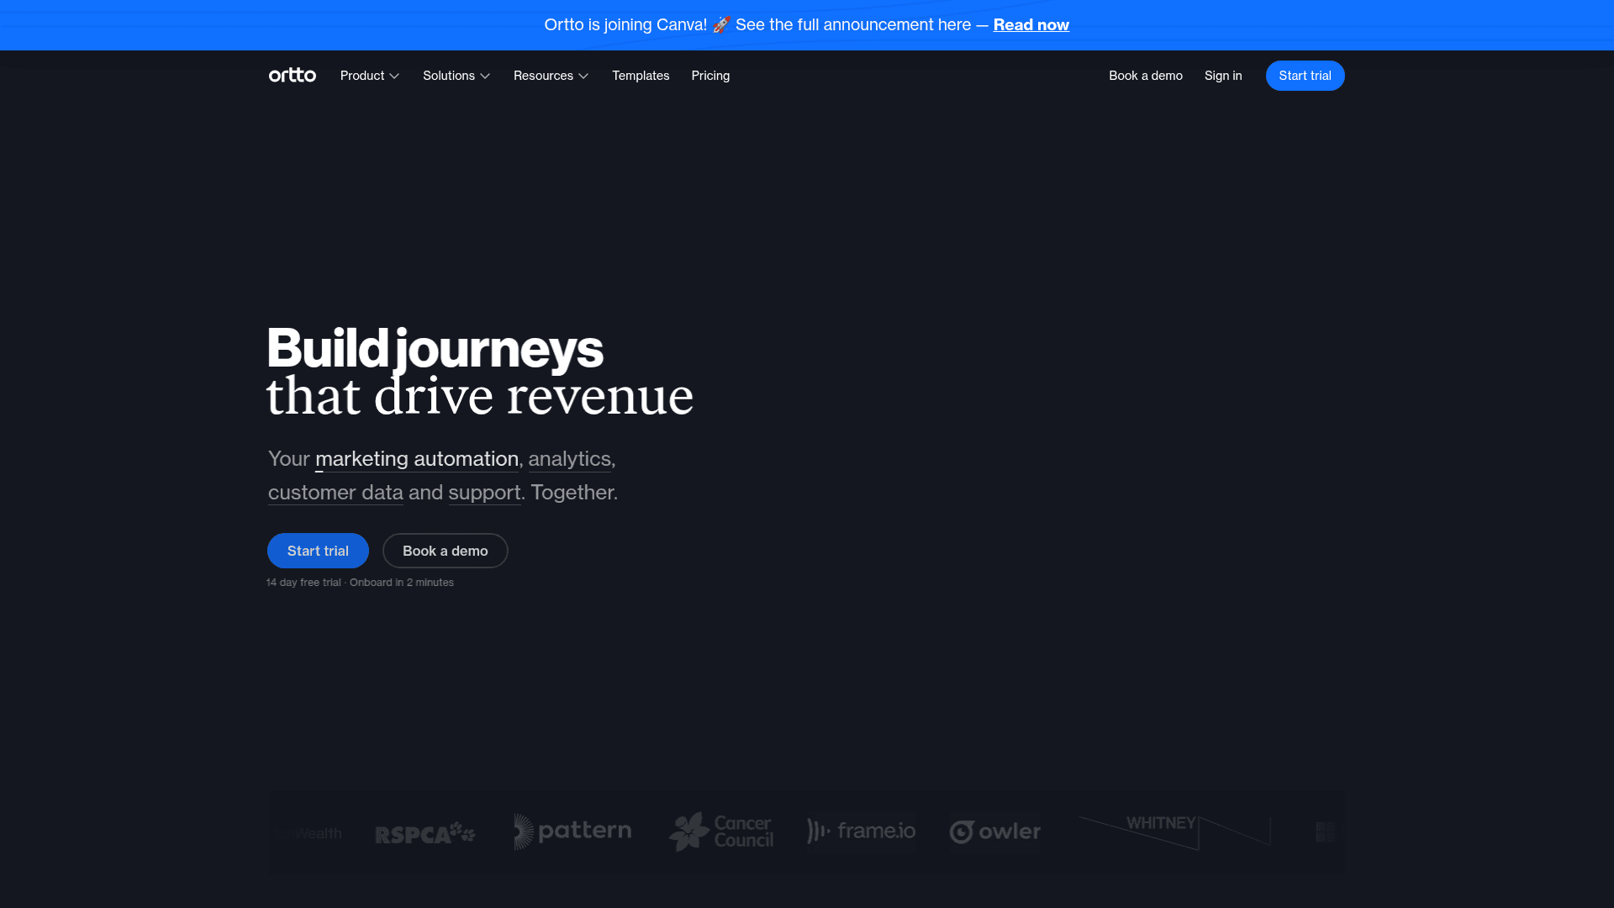Expand the Product dropdown menu
The width and height of the screenshot is (1614, 908).
pyautogui.click(x=370, y=76)
